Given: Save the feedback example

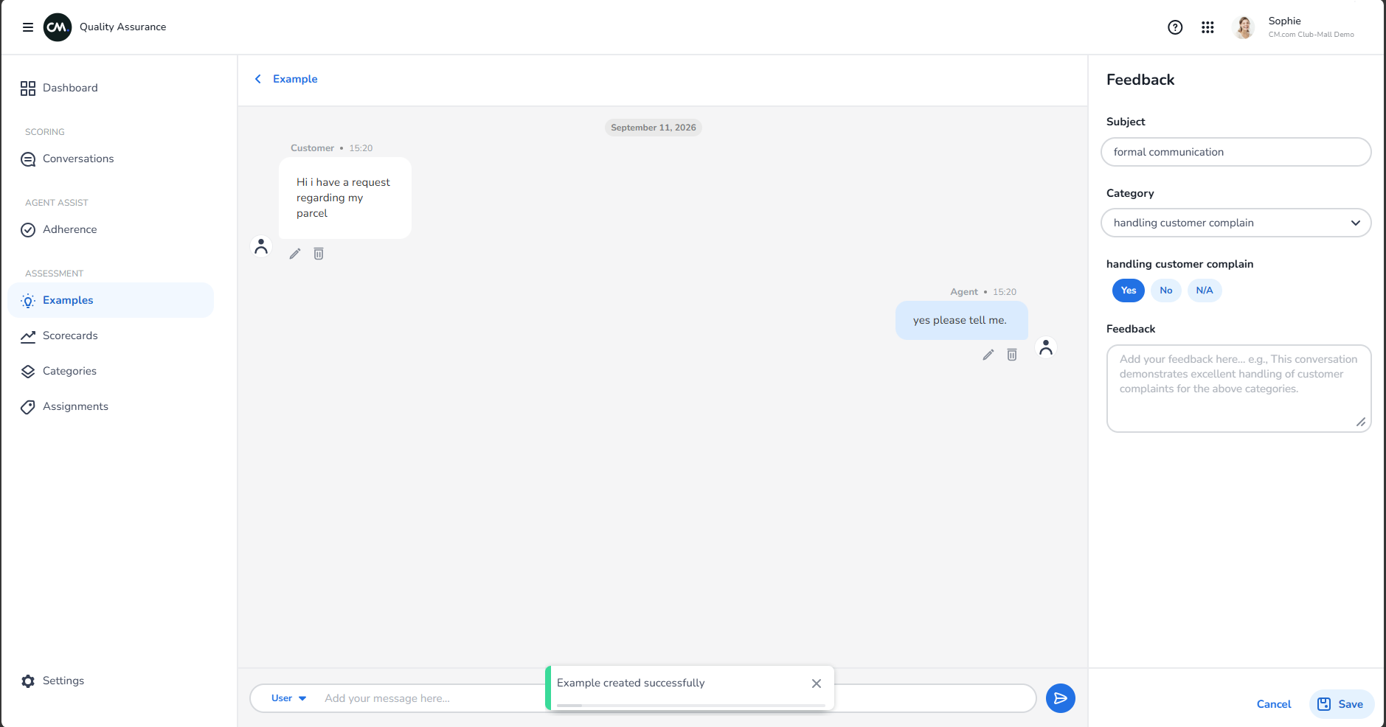Looking at the screenshot, I should (x=1341, y=704).
